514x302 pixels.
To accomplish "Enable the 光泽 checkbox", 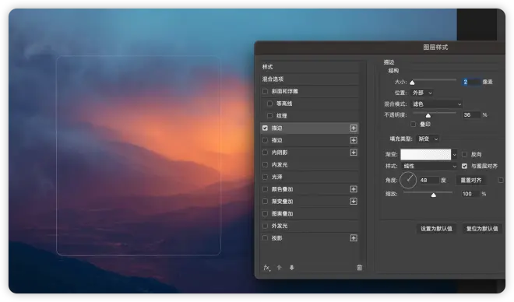I will [x=266, y=177].
